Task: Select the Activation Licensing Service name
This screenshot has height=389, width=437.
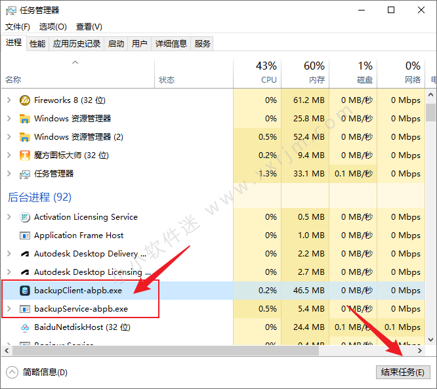Action: pyautogui.click(x=86, y=217)
